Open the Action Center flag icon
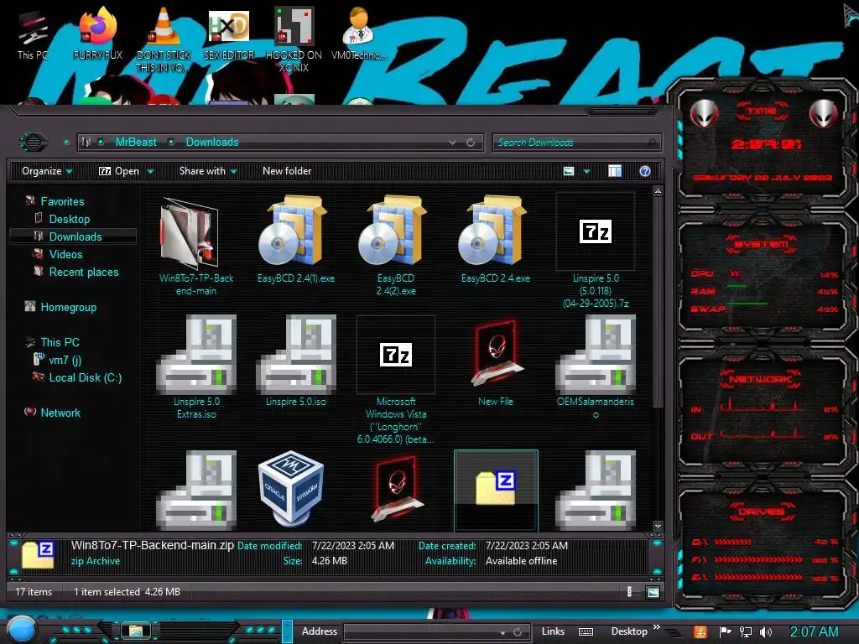859x644 pixels. click(725, 632)
